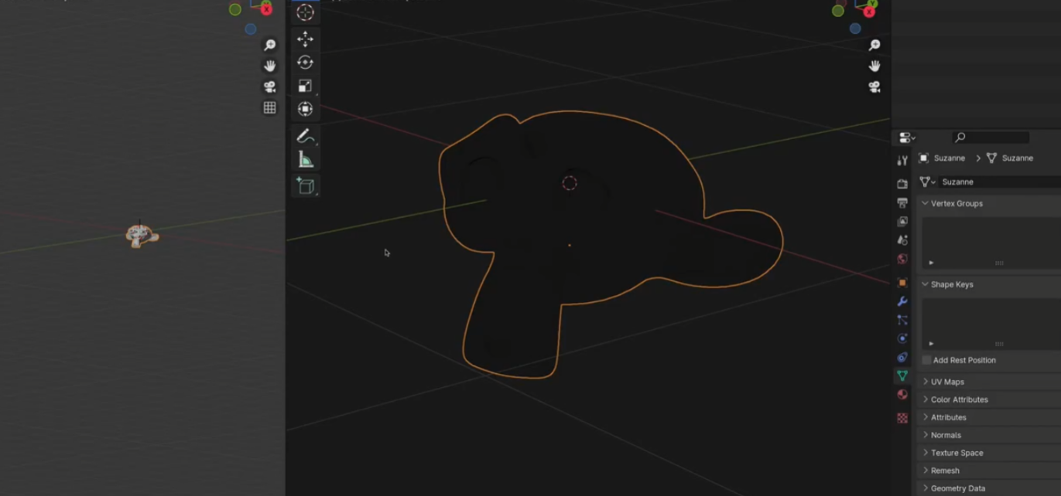Select the Add Cube tool
Viewport: 1061px width, 496px height.
(x=305, y=186)
